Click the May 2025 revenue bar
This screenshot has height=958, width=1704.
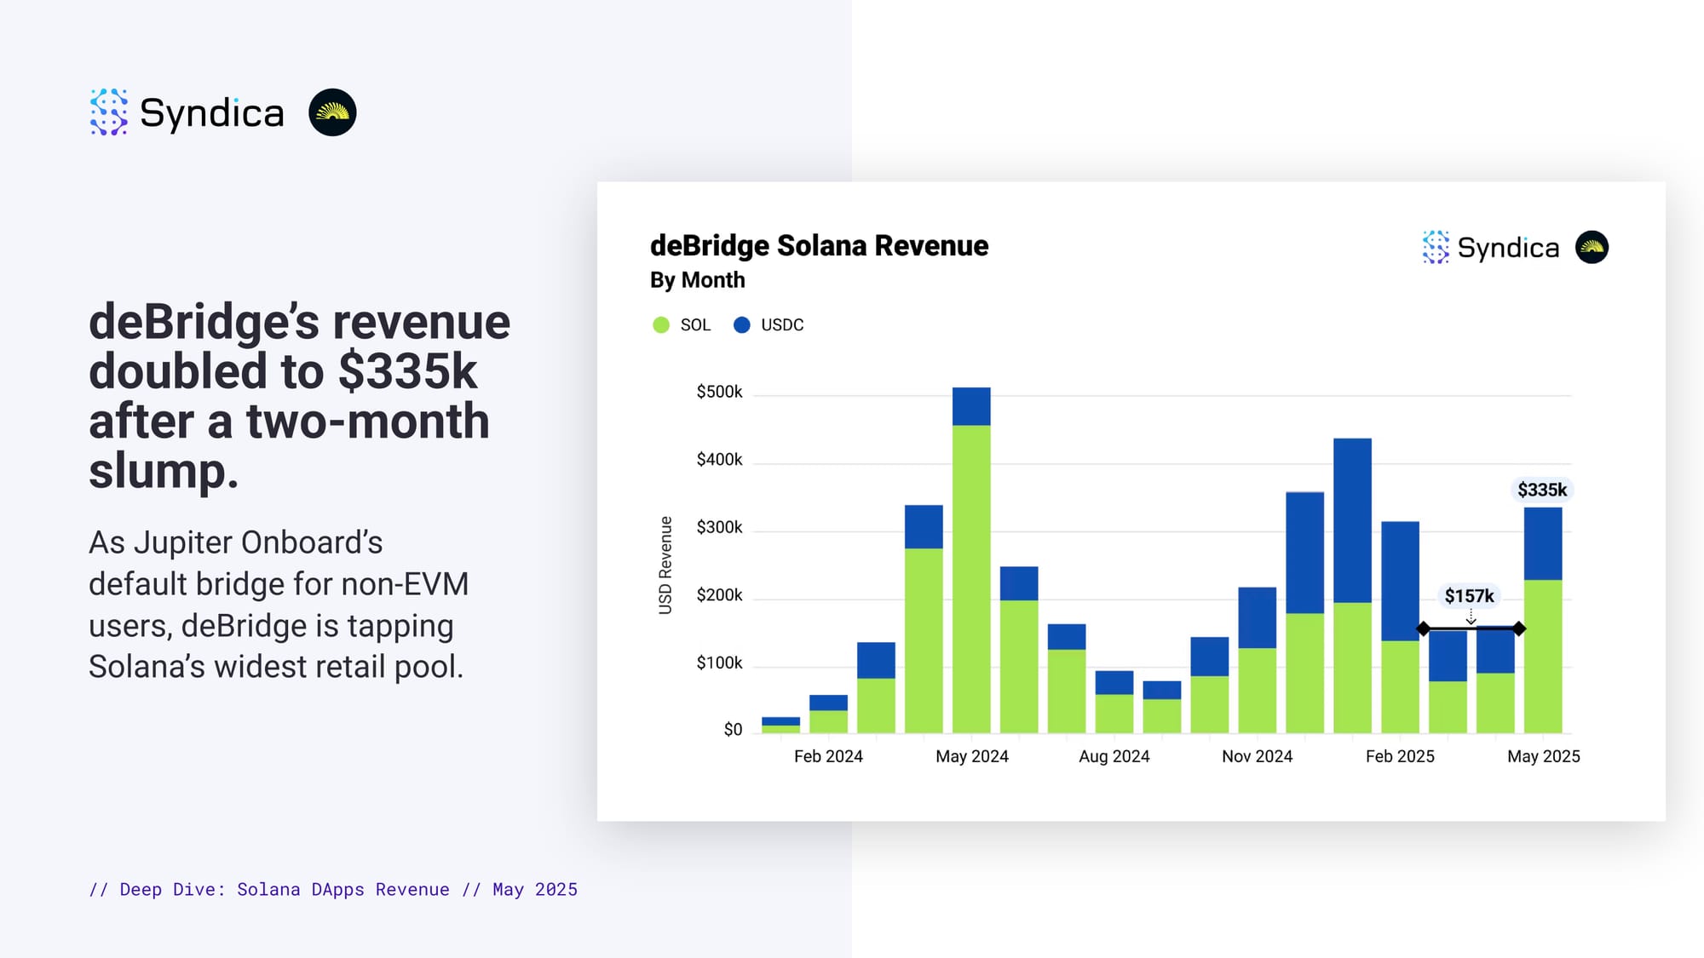click(1543, 620)
